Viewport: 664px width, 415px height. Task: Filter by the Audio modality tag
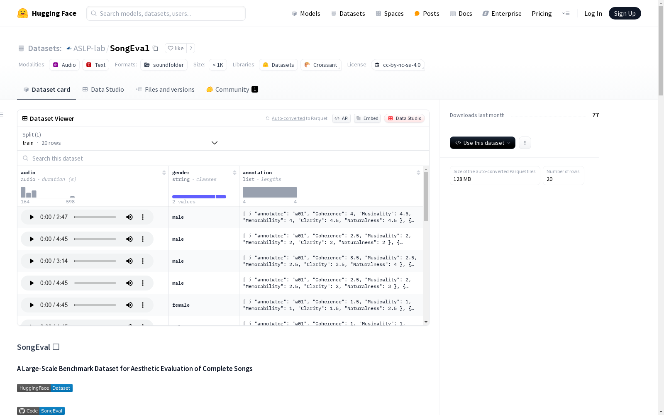[64, 65]
